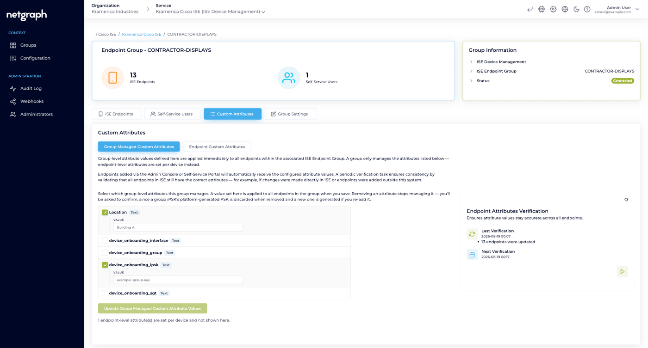Switch to Self-Service Users tab
648x348 pixels.
point(172,114)
